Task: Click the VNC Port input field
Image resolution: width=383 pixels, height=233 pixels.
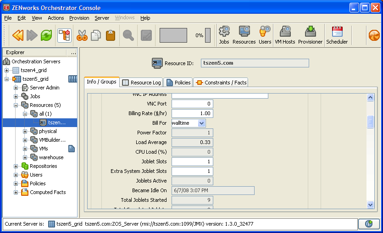Action: tap(192, 104)
